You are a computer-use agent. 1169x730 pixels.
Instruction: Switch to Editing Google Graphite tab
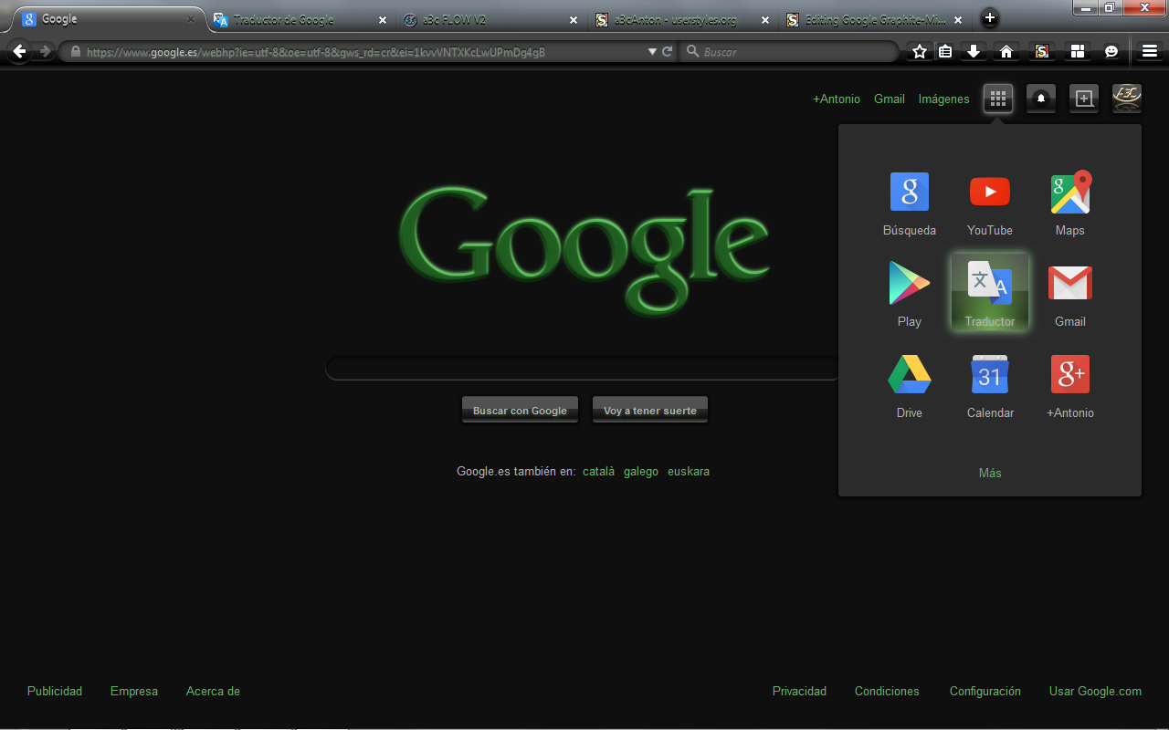[874, 19]
